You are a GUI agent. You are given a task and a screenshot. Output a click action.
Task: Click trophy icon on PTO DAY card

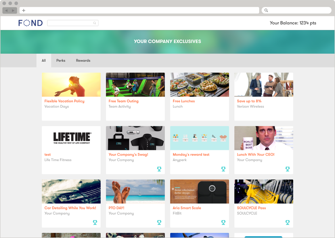click(159, 222)
